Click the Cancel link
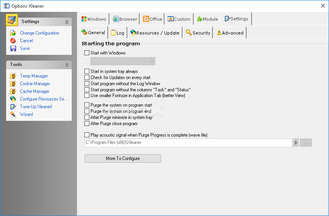This screenshot has width=329, height=216. point(26,41)
